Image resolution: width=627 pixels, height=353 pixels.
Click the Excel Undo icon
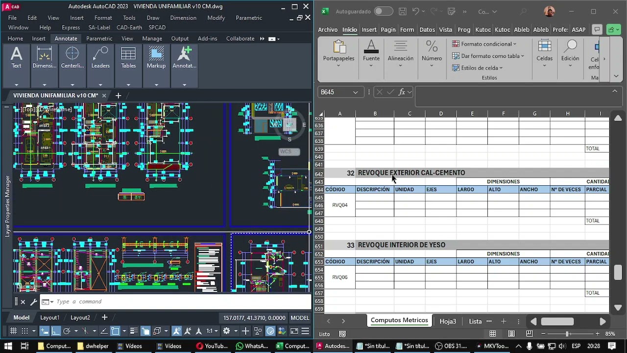coord(416,11)
